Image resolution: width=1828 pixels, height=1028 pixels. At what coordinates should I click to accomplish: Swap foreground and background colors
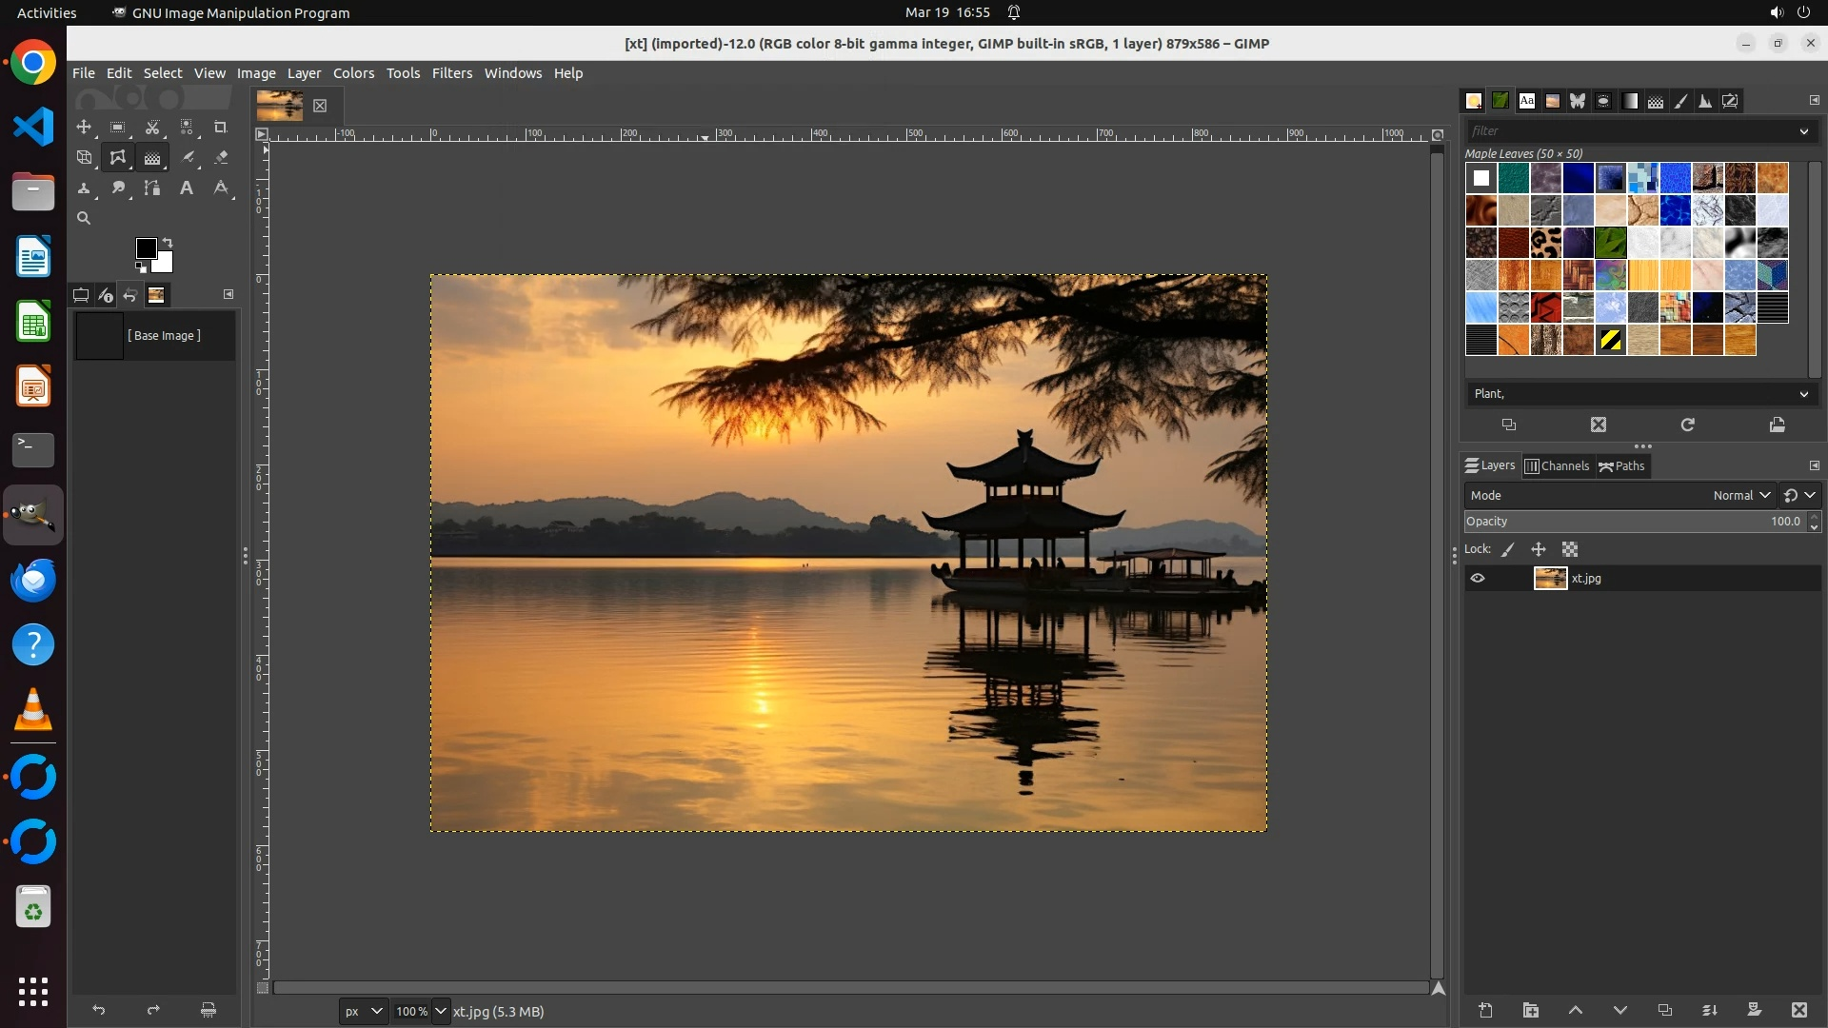[x=168, y=242]
